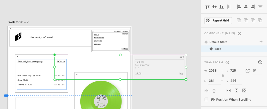This screenshot has height=109, width=267.
Task: Add a new component state with plus
Action: [x=261, y=42]
